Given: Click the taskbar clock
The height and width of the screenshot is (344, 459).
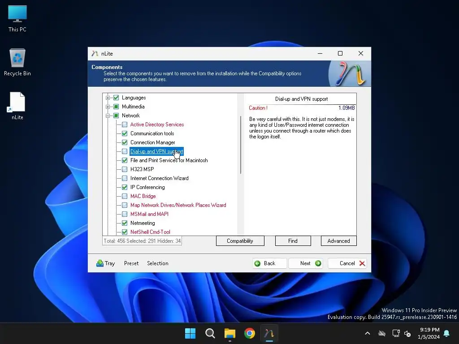Looking at the screenshot, I should [x=429, y=333].
